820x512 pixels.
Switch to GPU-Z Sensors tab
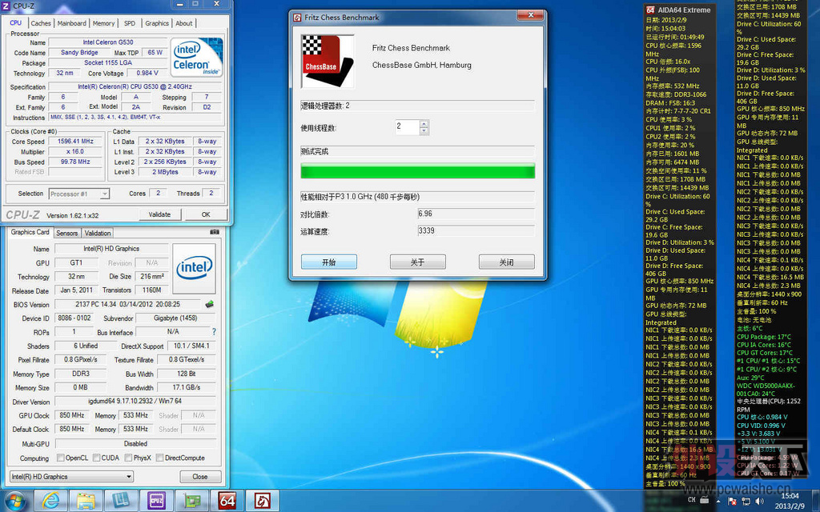(67, 233)
